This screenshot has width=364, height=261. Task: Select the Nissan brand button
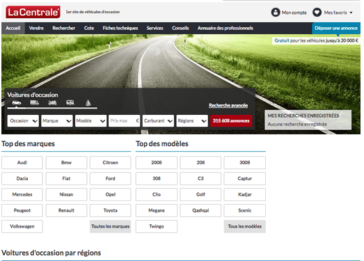pos(66,195)
